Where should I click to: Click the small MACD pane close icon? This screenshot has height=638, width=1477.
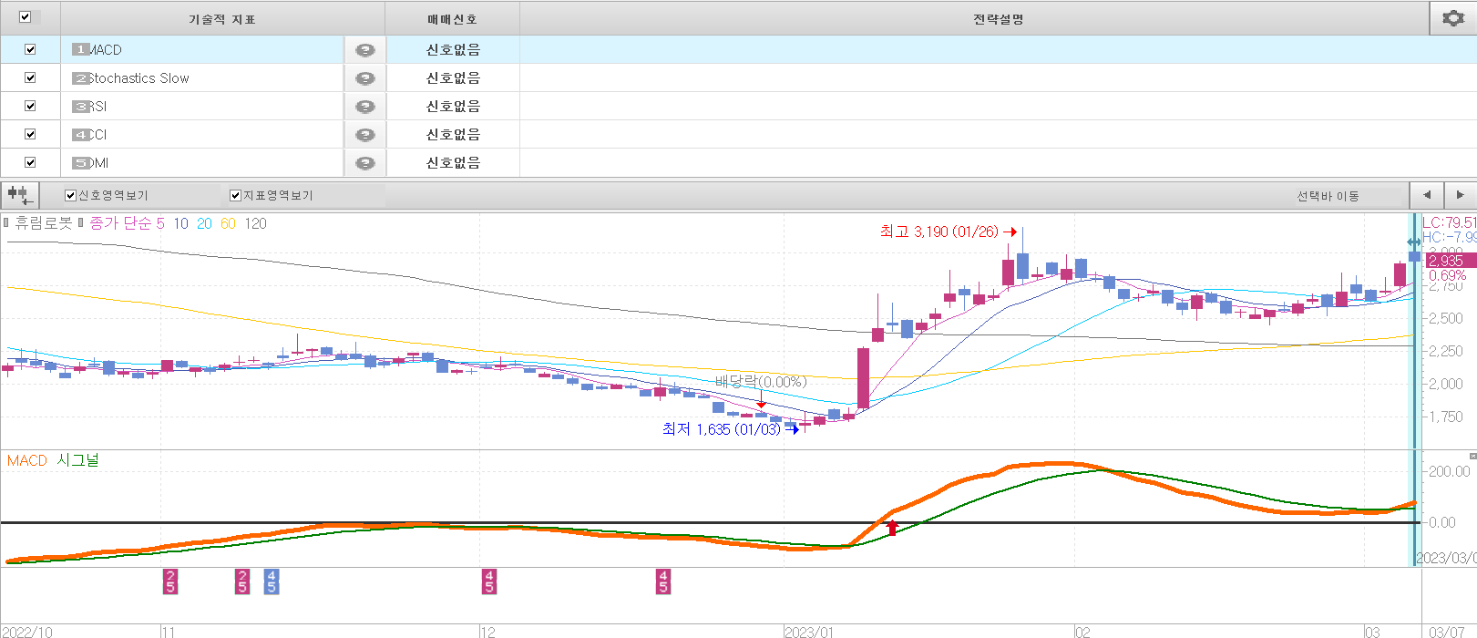(1472, 456)
